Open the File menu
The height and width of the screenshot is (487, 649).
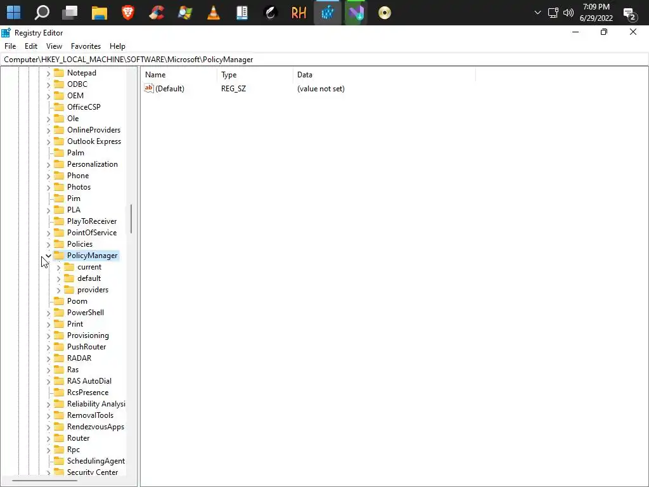point(10,46)
